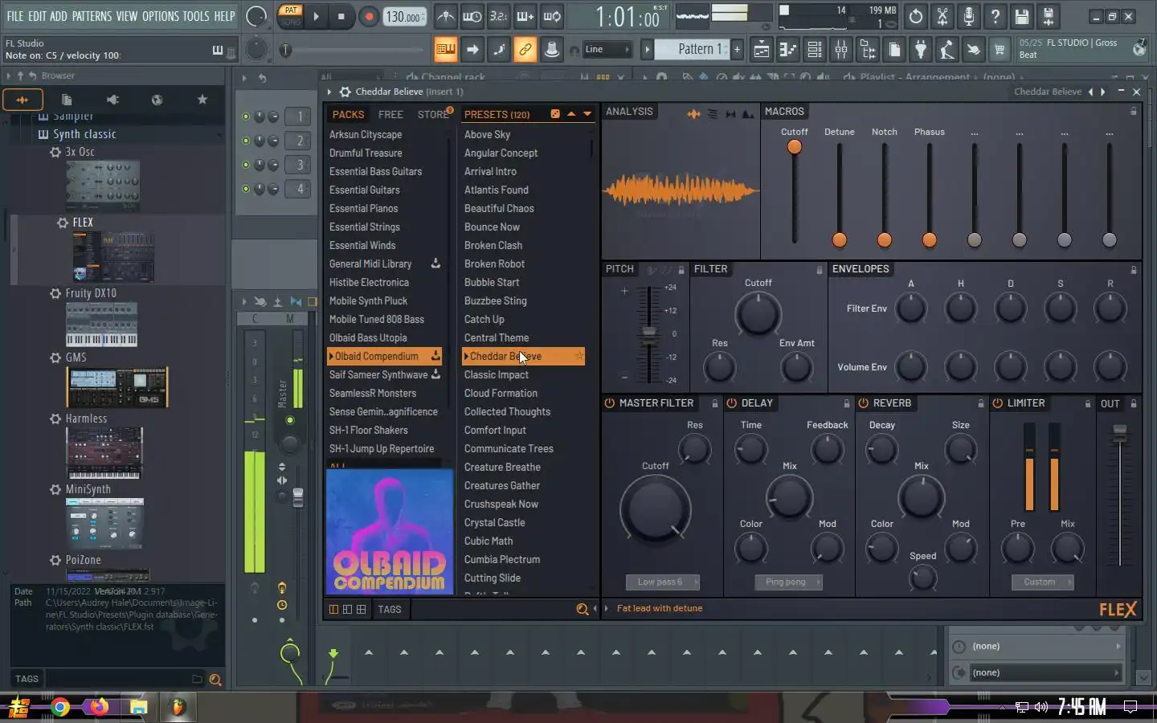The image size is (1157, 723).
Task: Open the browser files page icon
Action: tap(67, 100)
